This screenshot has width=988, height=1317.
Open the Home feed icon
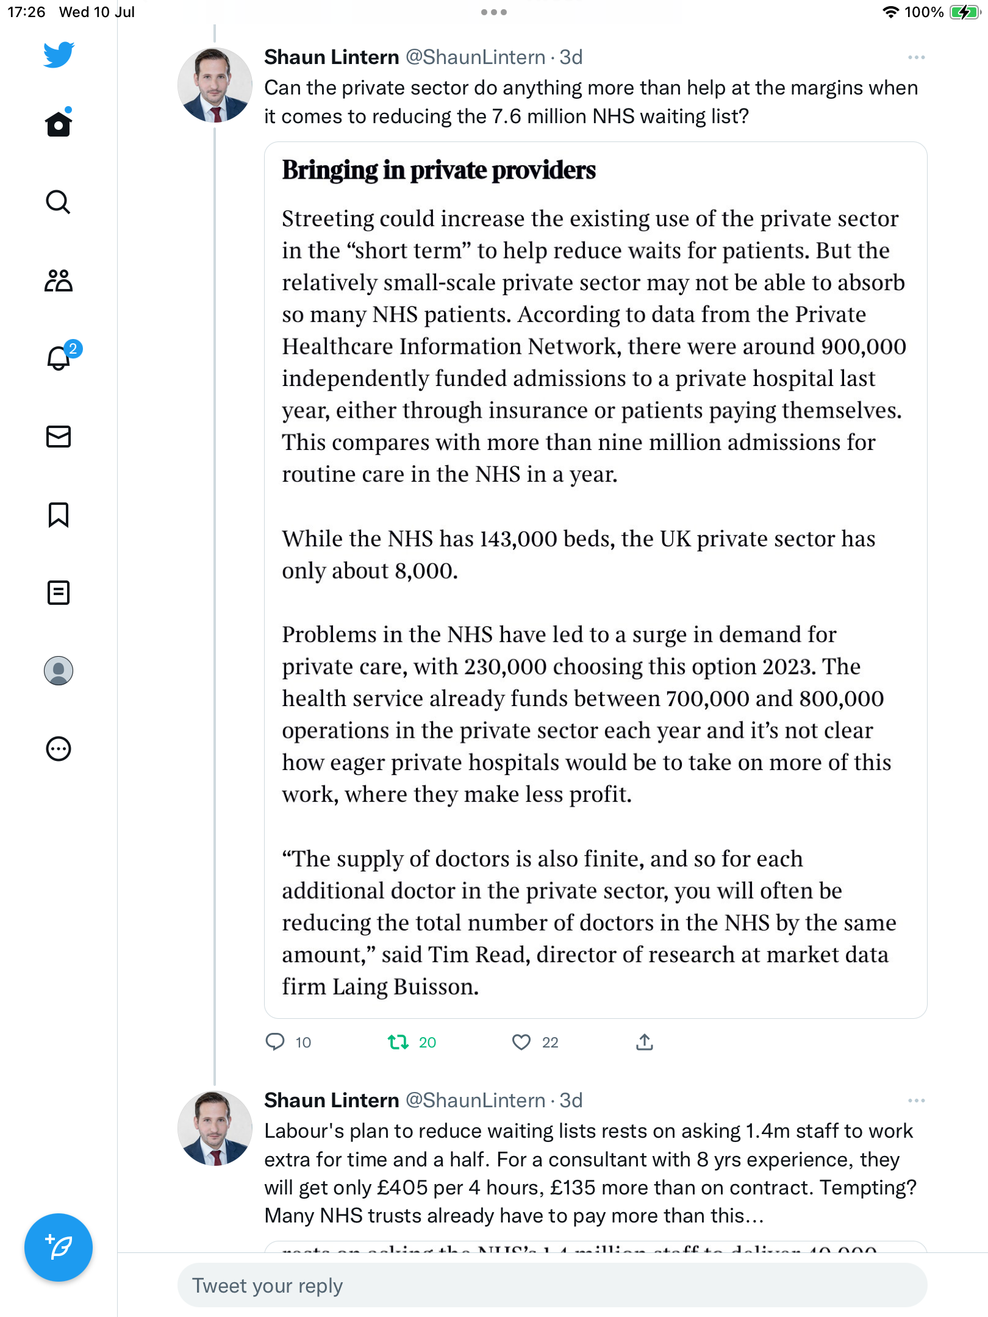(x=59, y=124)
